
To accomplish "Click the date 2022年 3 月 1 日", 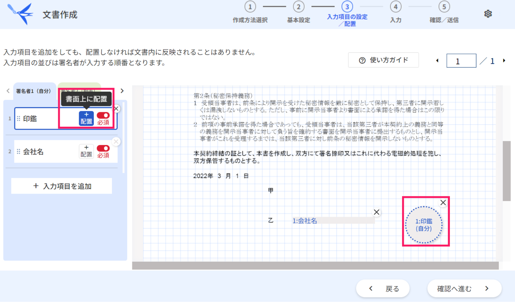I will coord(221,176).
